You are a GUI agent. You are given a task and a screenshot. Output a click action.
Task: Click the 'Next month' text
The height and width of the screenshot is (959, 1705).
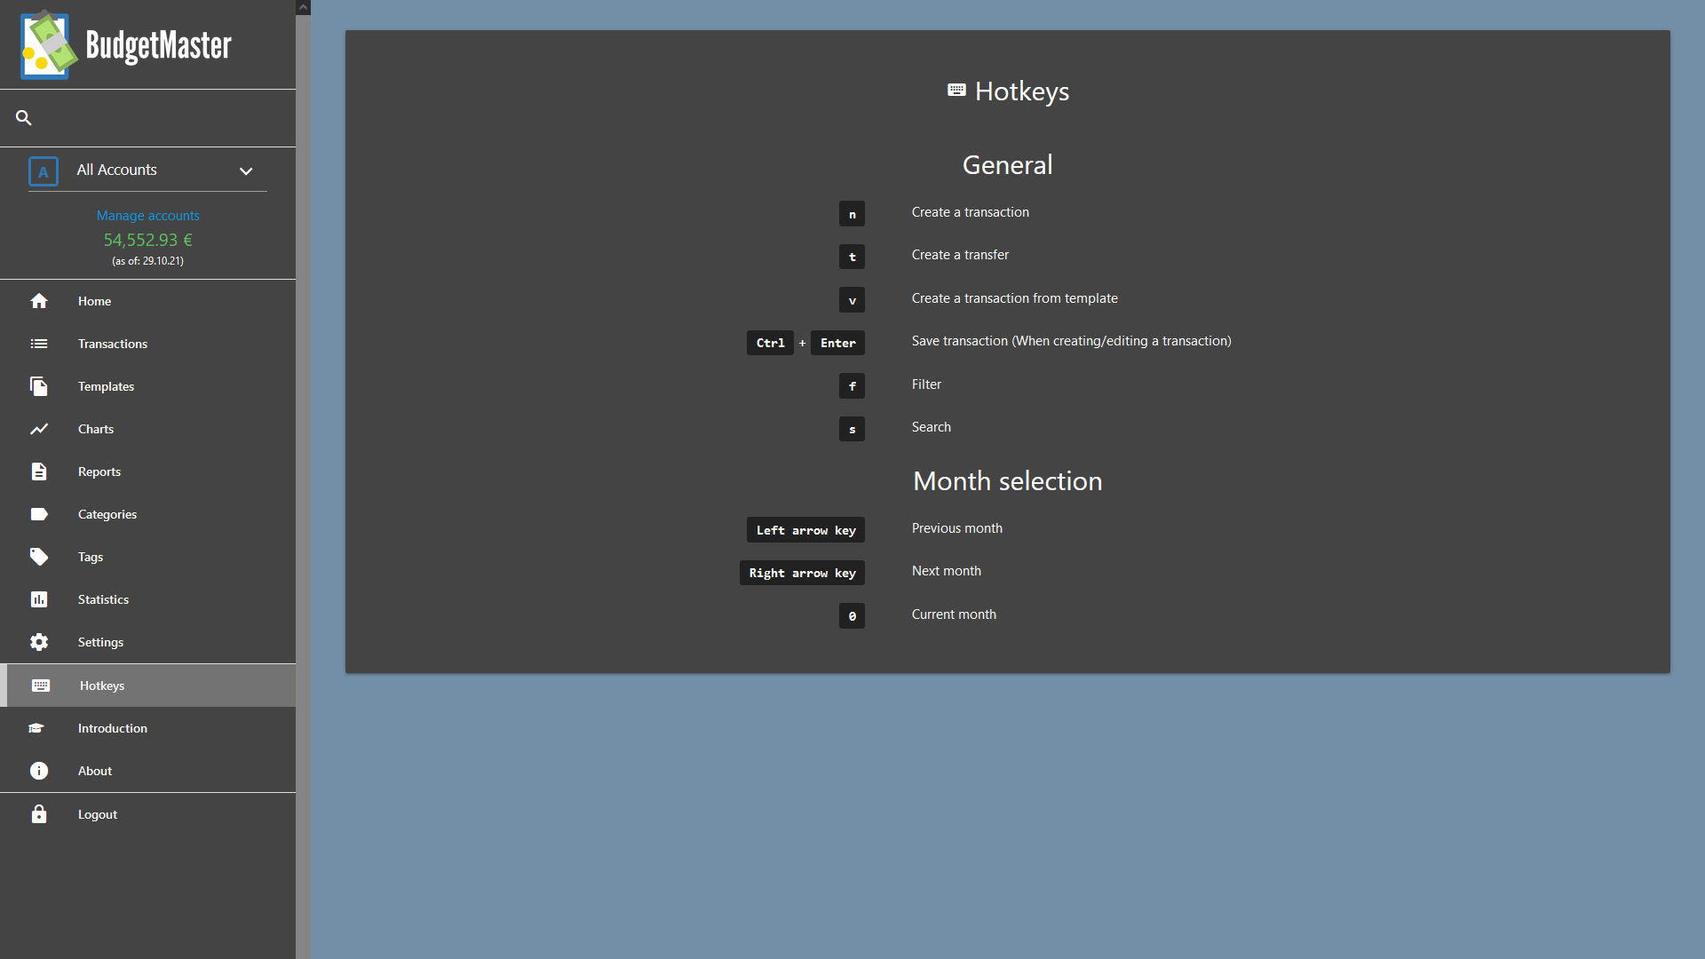click(x=946, y=571)
